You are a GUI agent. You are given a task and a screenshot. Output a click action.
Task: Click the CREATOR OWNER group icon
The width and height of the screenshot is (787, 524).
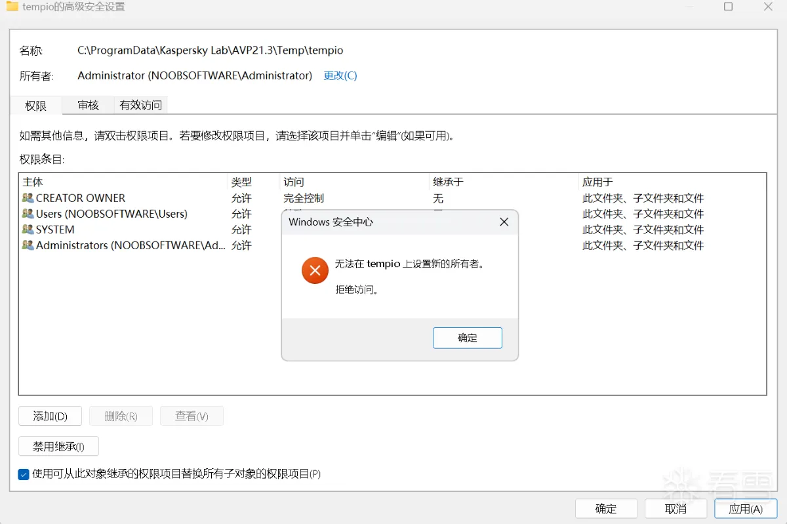(x=28, y=197)
